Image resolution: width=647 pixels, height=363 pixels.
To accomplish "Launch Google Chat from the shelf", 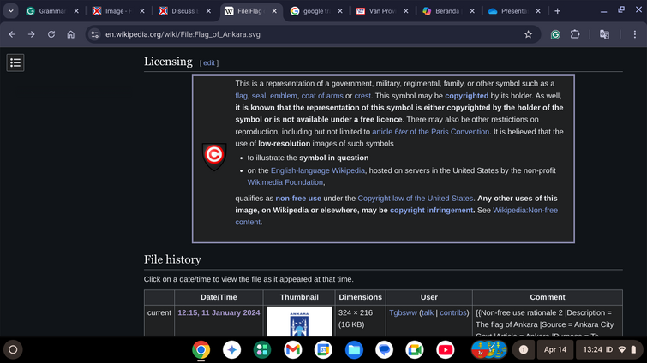I will point(384,350).
